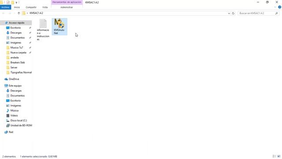Open the Breakers Stab folder

(18, 62)
